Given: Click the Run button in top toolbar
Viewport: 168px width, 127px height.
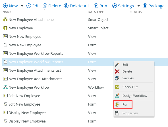Looking at the screenshot, I should (x=100, y=6).
